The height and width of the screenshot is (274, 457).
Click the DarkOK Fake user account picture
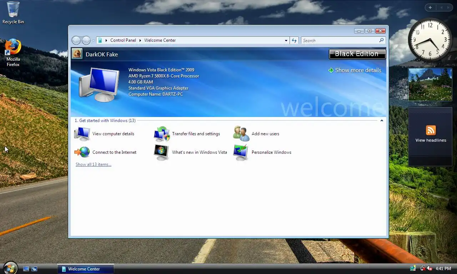tap(77, 54)
